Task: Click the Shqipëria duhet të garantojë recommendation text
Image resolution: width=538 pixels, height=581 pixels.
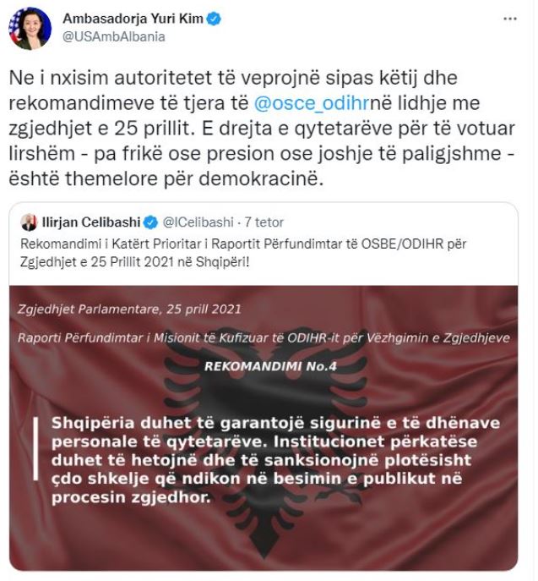Action: tap(275, 460)
